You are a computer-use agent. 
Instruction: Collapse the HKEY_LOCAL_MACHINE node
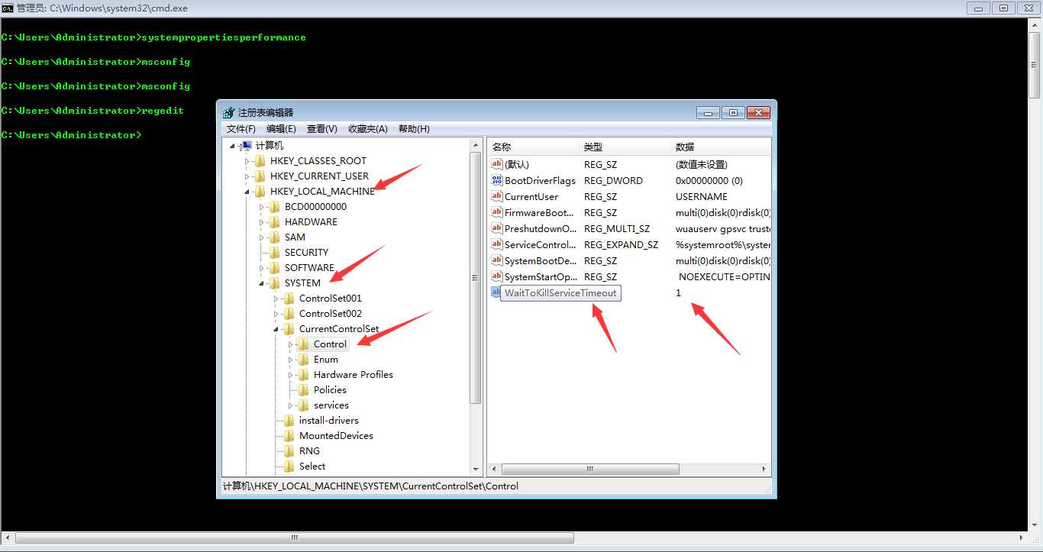[x=247, y=191]
